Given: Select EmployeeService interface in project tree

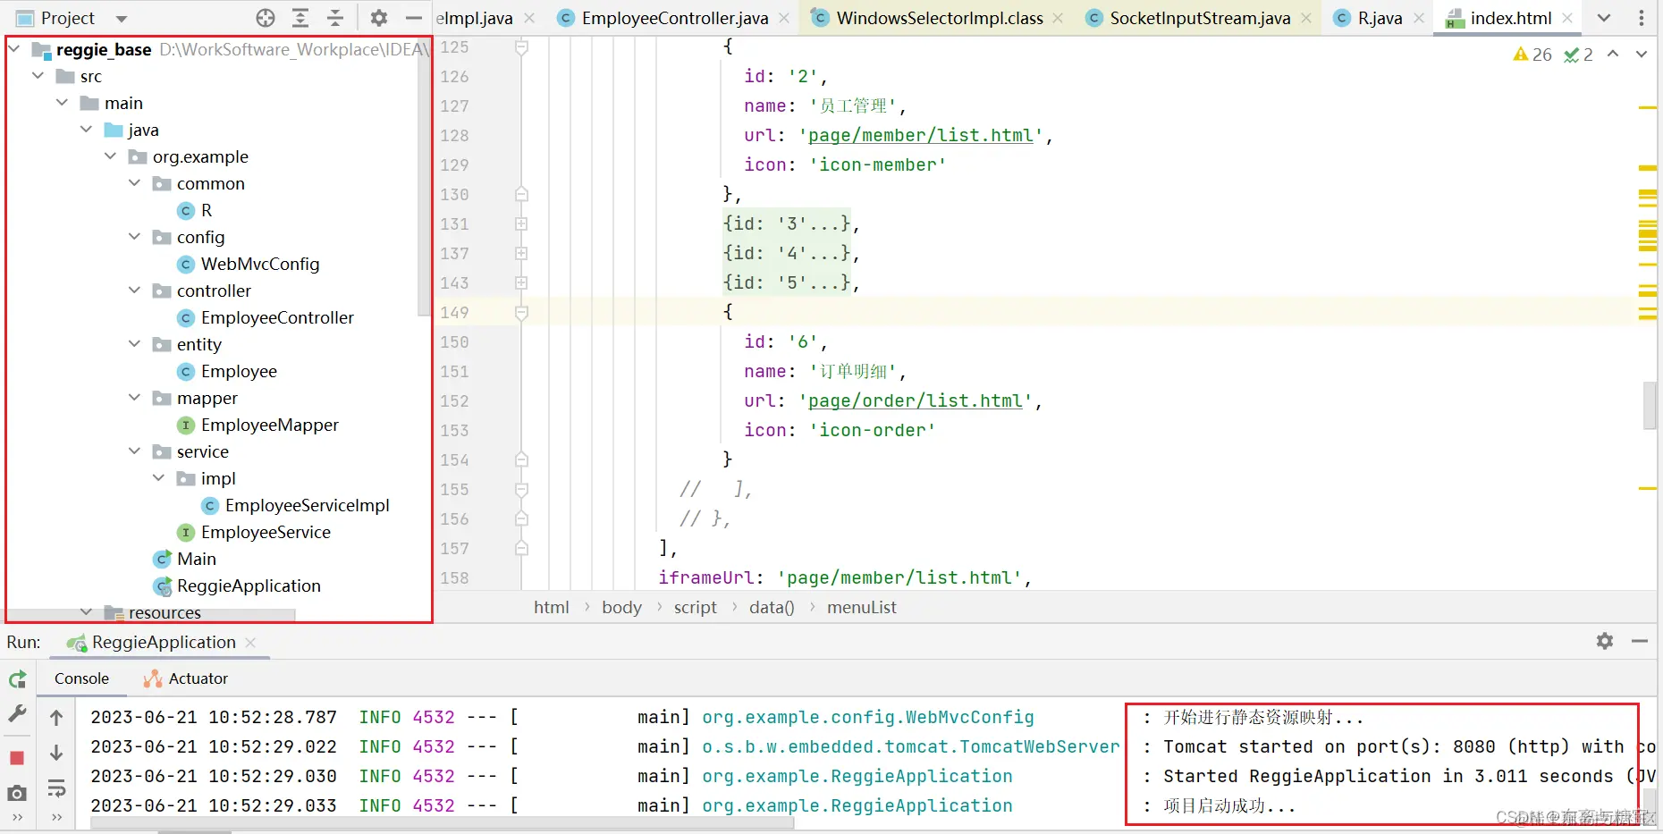Looking at the screenshot, I should pyautogui.click(x=266, y=532).
